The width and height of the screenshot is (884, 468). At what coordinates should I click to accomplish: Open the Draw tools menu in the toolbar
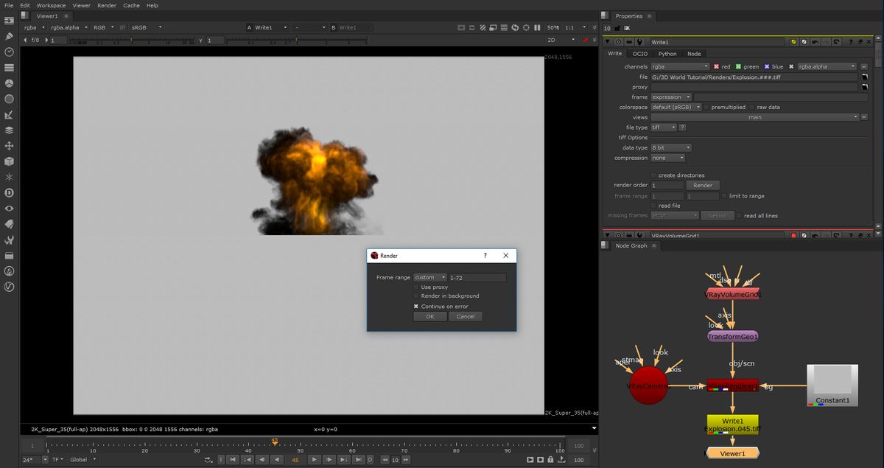[9, 35]
